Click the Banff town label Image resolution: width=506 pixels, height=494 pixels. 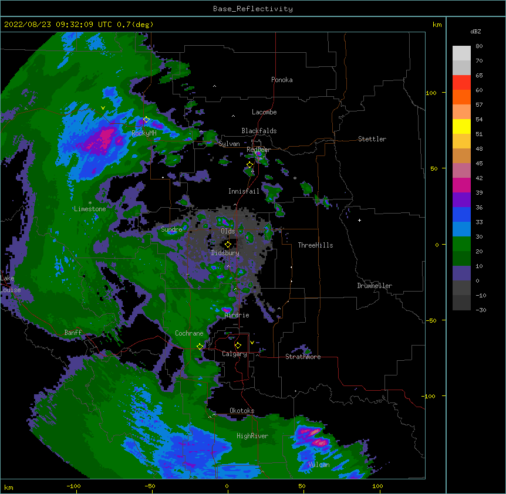click(73, 333)
